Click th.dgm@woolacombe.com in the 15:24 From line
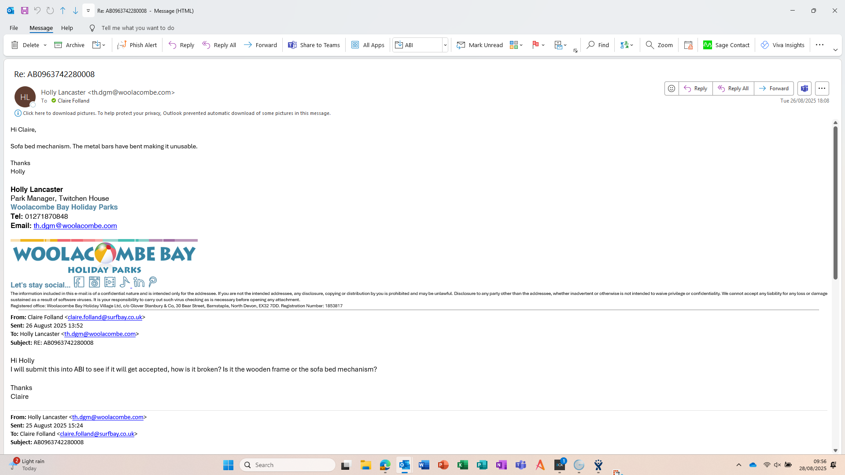 tap(108, 417)
